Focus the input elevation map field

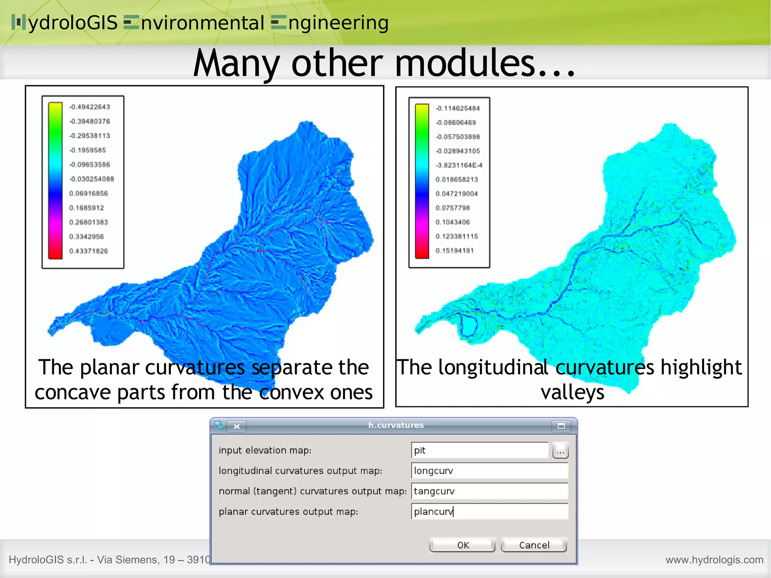coord(480,450)
